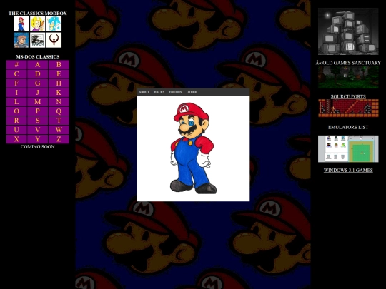386x289 pixels.
Task: Open the Windows 3.1 desktop screenshot
Action: (x=348, y=148)
